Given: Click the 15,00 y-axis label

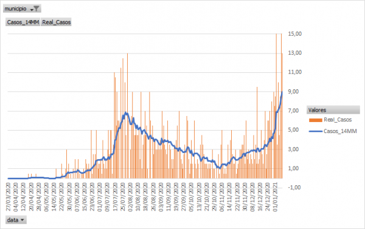Looking at the screenshot, I should click(294, 34).
